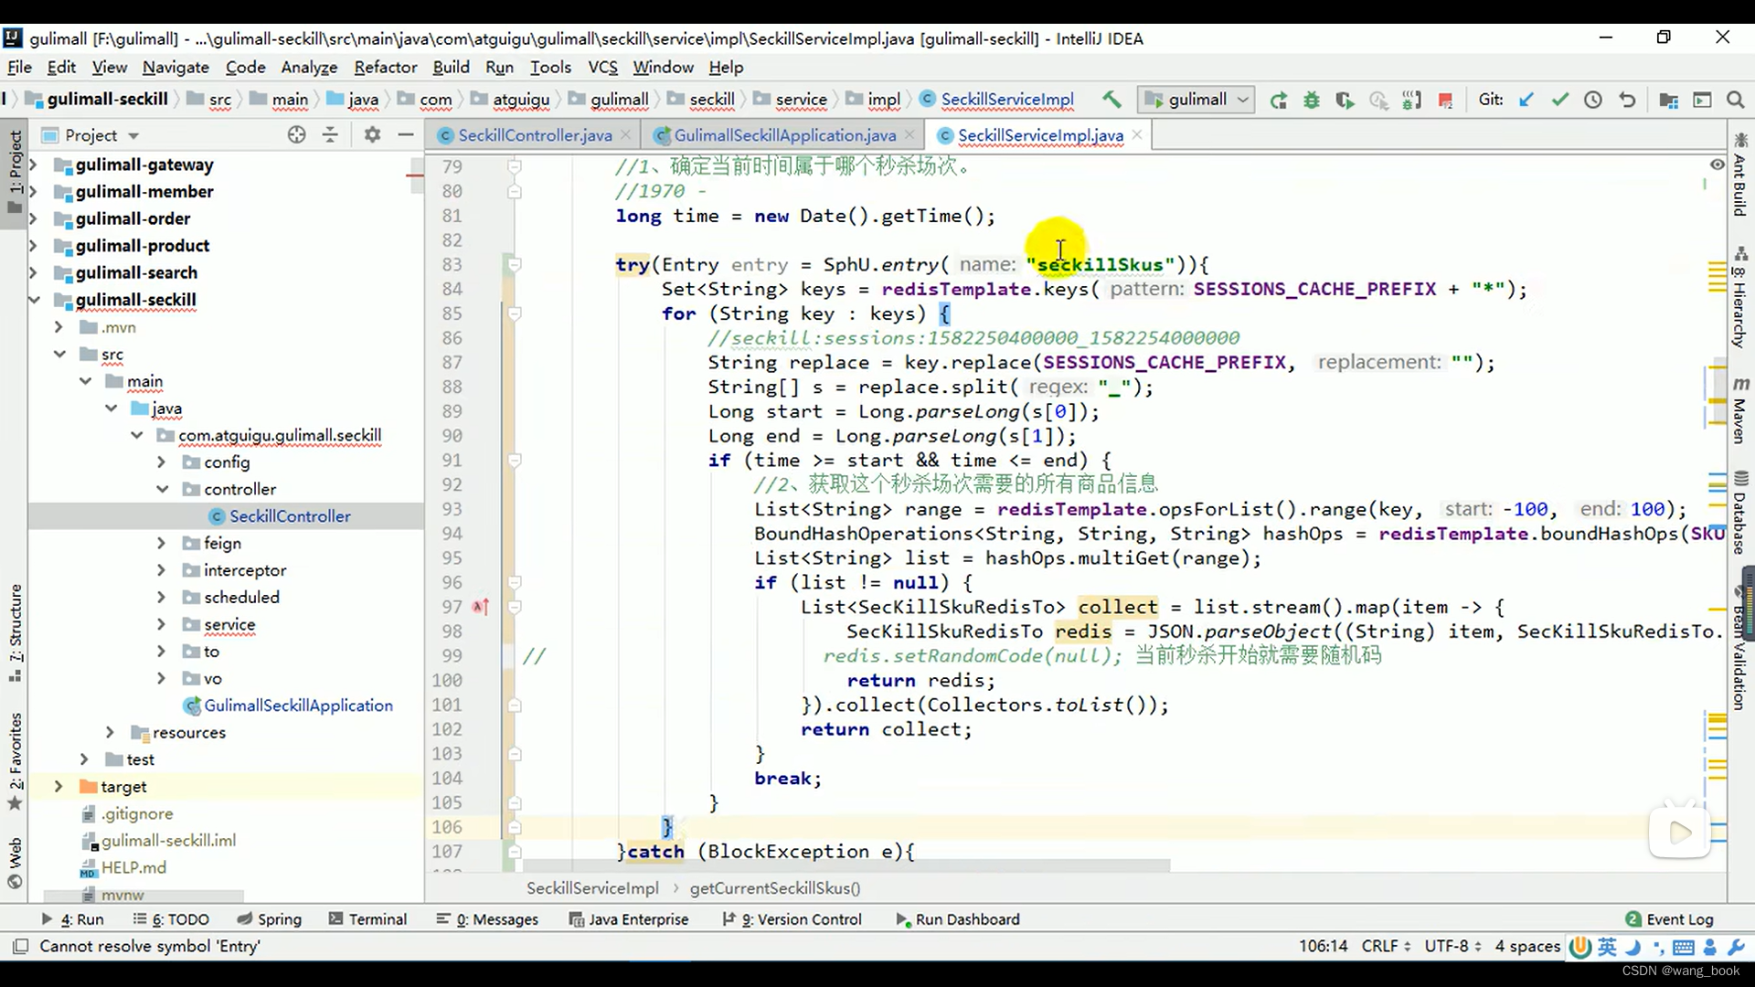This screenshot has width=1755, height=987.
Task: Click the Git revert undo icon
Action: 1627,100
